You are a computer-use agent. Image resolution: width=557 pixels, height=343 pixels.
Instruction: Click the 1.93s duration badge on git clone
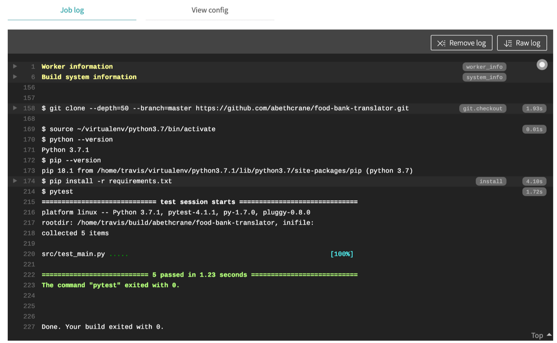(534, 108)
